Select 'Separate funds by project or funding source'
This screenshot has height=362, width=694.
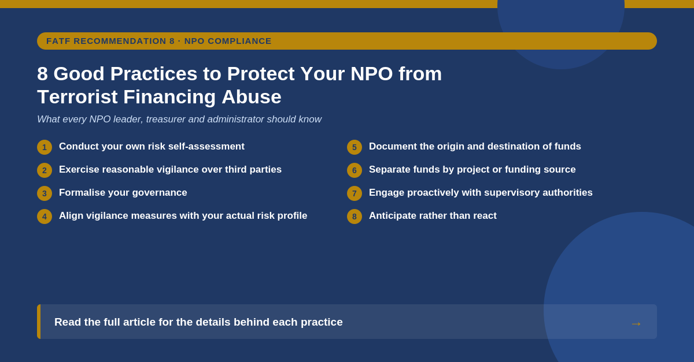click(472, 170)
